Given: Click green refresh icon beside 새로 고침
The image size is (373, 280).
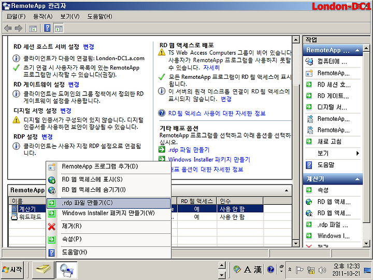Looking at the screenshot, I should click(309, 142).
